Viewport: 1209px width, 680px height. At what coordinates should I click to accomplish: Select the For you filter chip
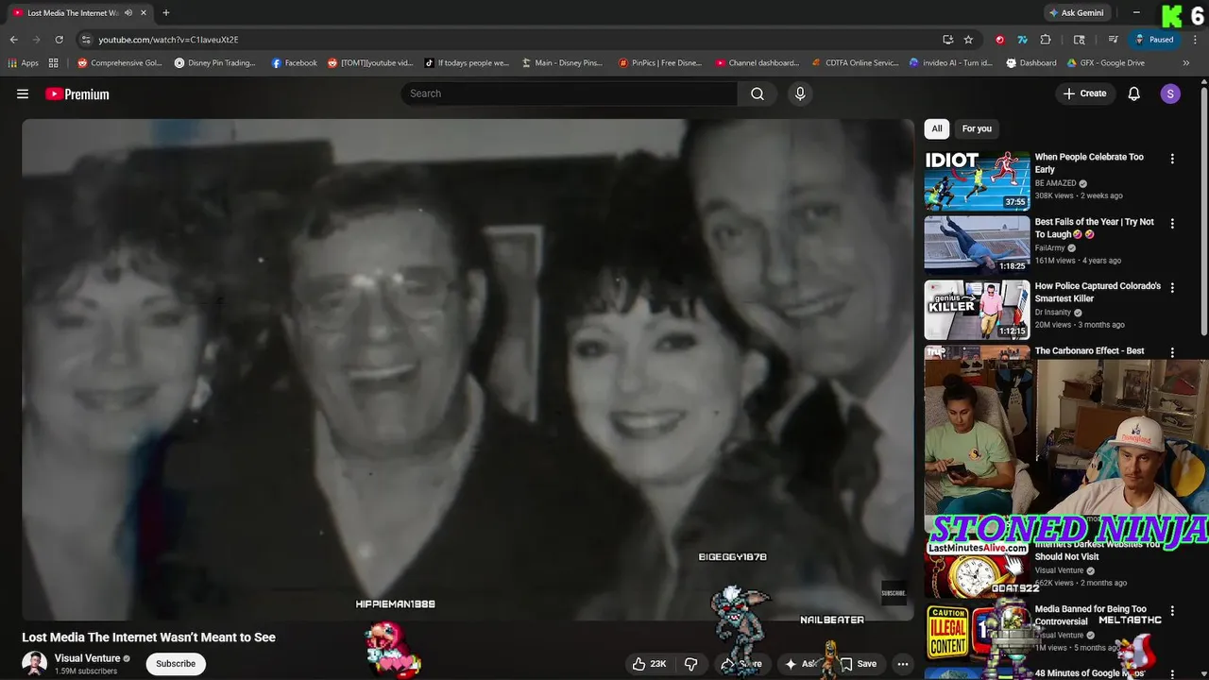977,128
